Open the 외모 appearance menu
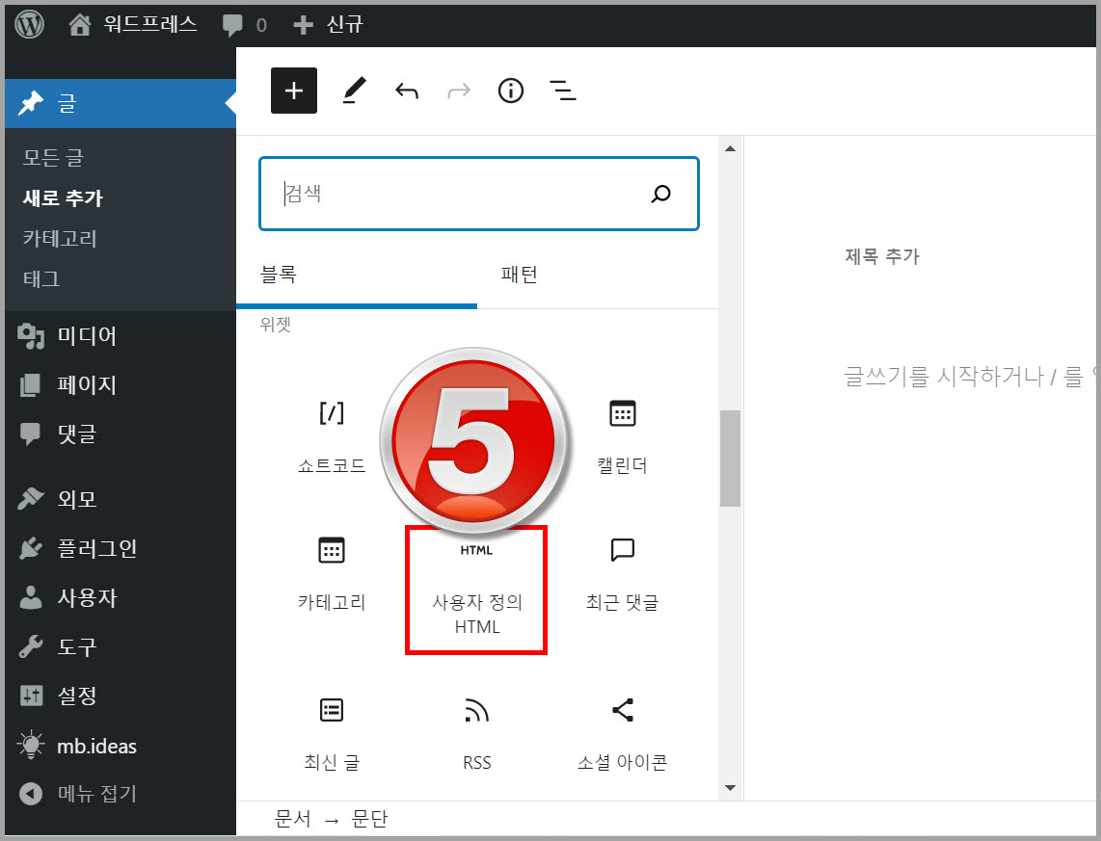1101x841 pixels. (x=121, y=499)
